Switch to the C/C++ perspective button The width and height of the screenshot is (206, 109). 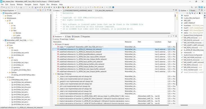click(199, 7)
